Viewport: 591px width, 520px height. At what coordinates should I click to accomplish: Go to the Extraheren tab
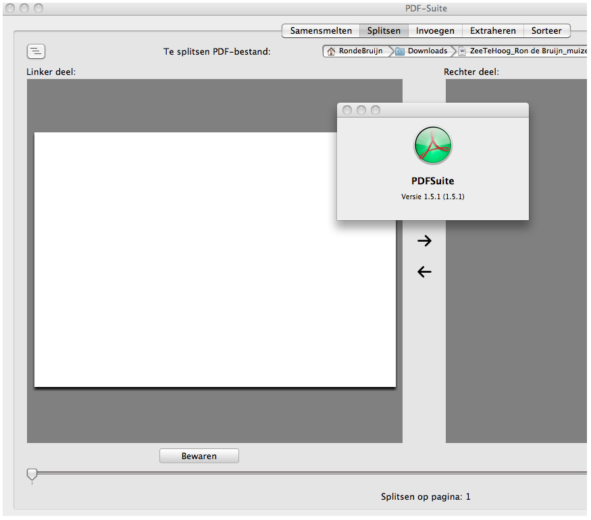coord(492,30)
